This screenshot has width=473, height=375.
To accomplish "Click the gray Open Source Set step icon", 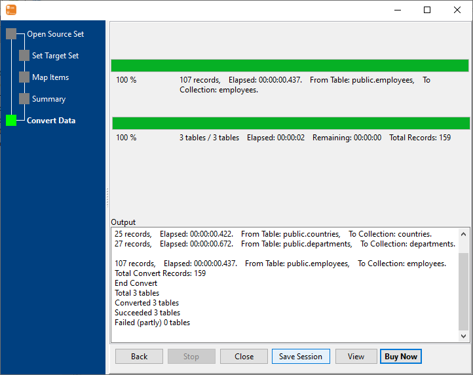I will click(11, 34).
